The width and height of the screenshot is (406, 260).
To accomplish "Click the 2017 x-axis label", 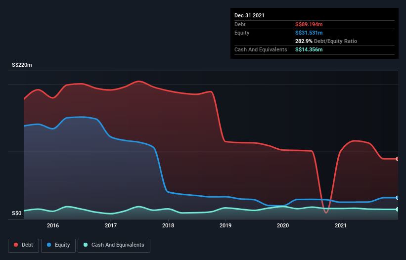I will tap(111, 225).
